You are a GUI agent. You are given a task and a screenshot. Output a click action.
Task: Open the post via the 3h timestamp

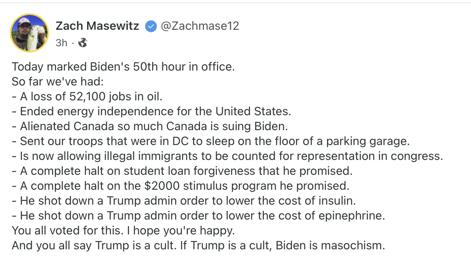click(61, 43)
